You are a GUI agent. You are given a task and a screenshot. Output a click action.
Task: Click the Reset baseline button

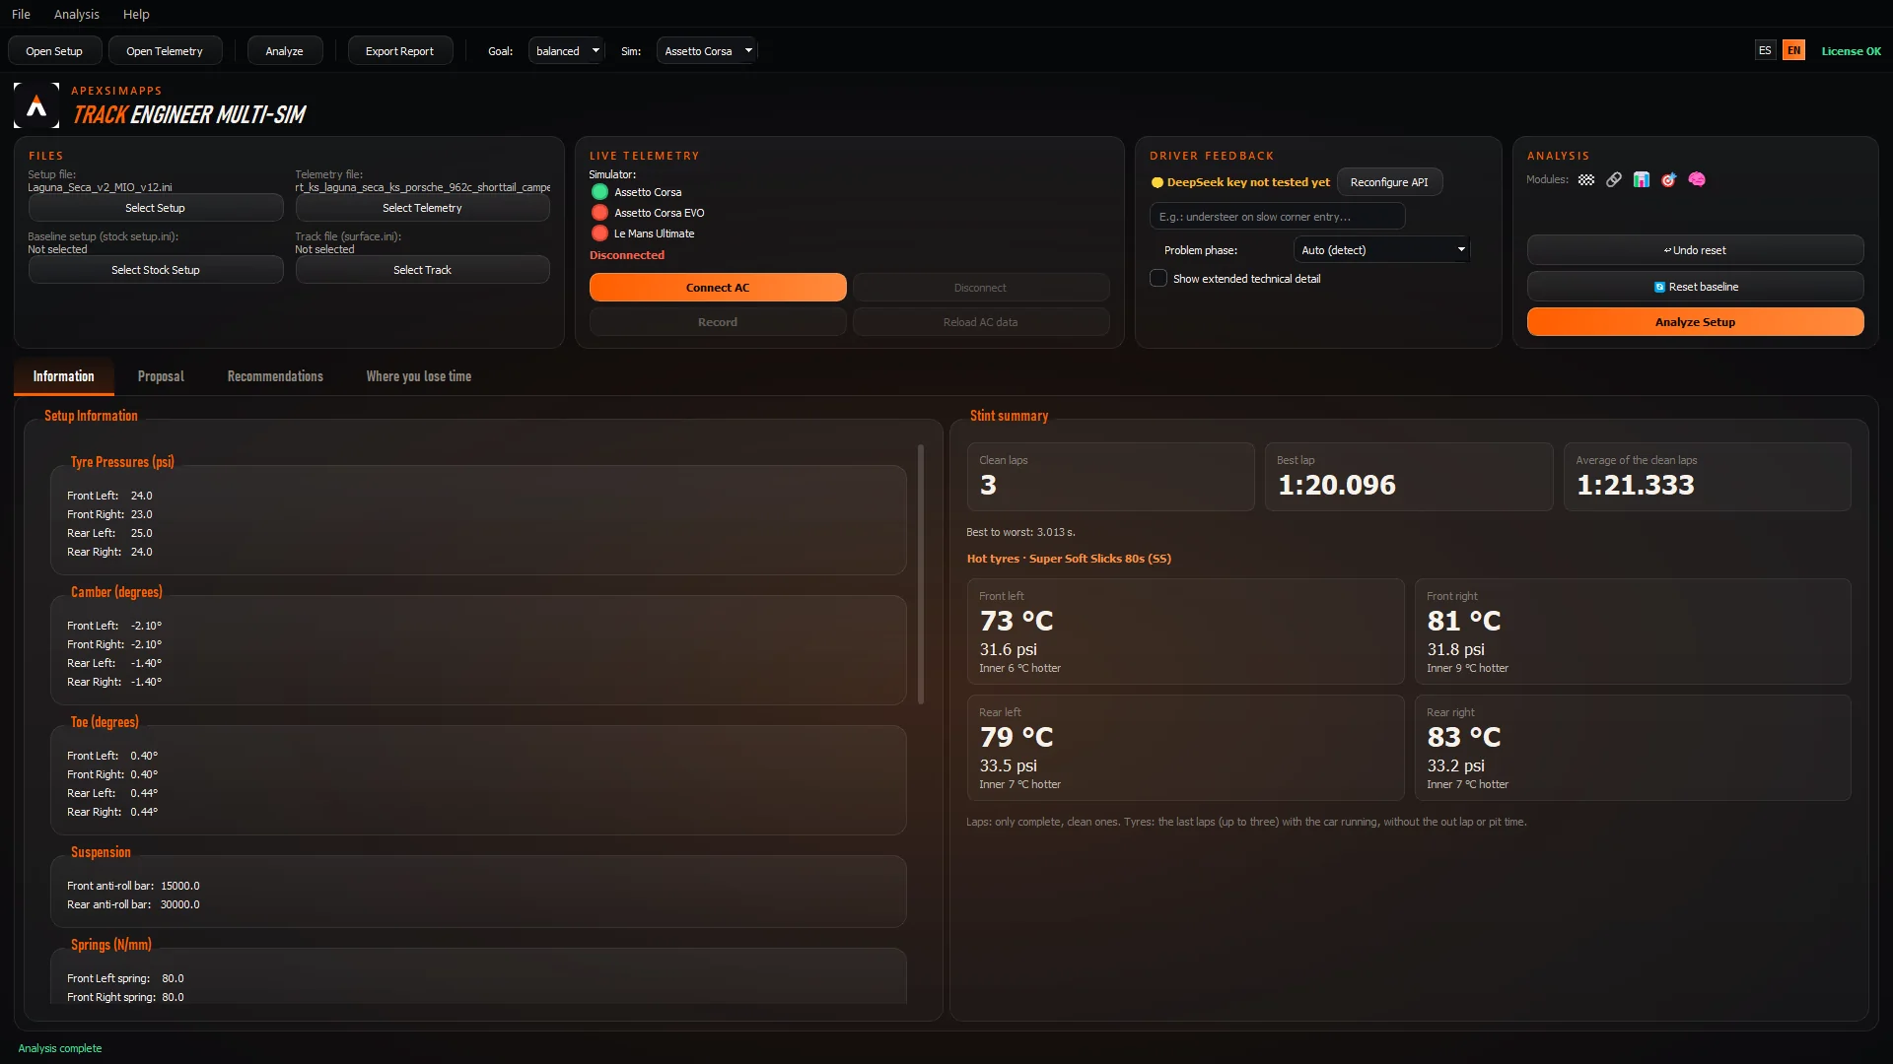click(x=1695, y=287)
